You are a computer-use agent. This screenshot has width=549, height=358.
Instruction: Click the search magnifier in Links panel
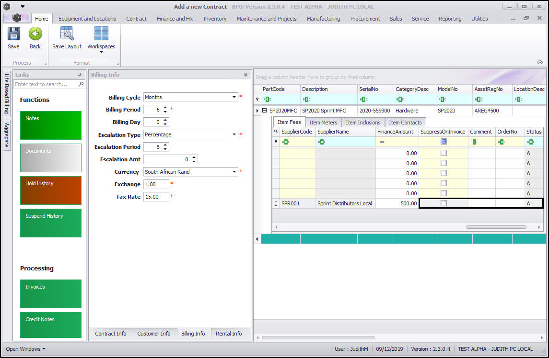click(x=81, y=84)
